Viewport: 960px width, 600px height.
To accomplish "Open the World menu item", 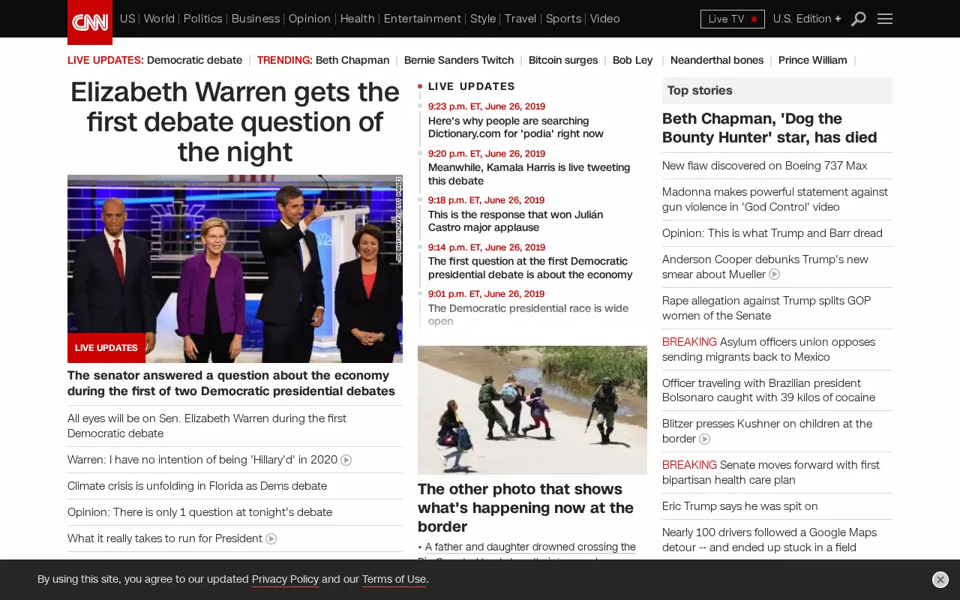I will 159,19.
